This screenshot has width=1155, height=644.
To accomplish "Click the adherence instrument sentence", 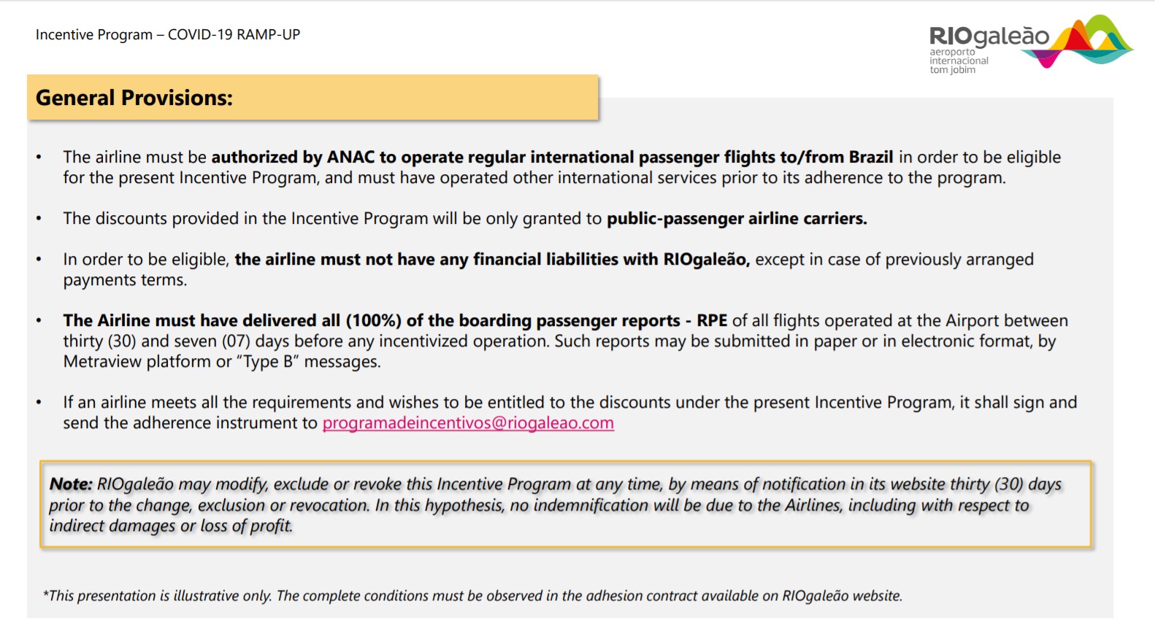I will 569,412.
